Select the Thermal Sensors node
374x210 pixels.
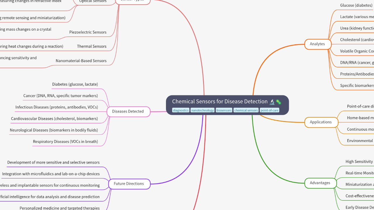tap(92, 46)
